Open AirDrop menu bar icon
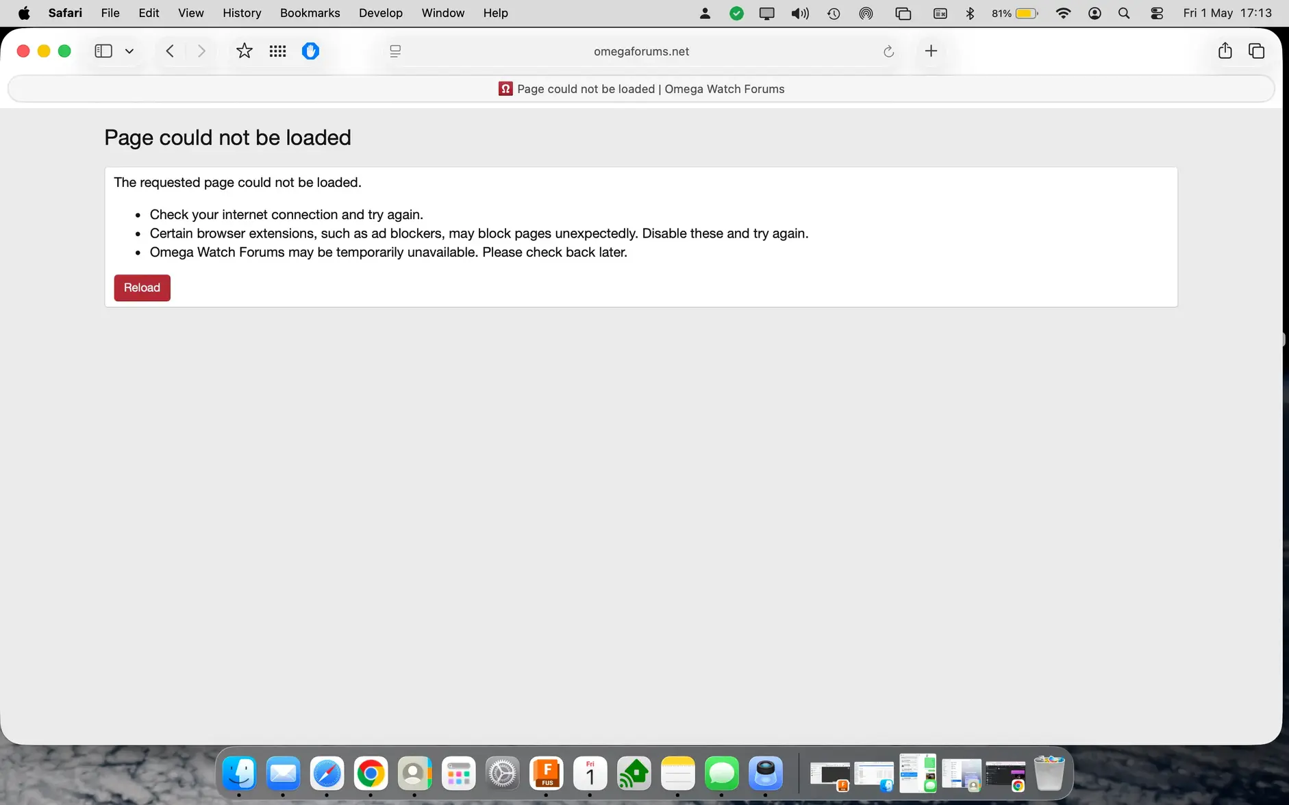 866,13
